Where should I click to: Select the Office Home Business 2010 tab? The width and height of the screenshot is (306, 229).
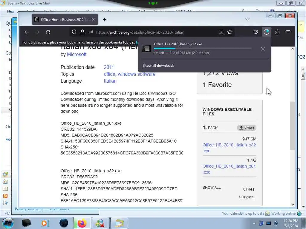[x=65, y=19]
